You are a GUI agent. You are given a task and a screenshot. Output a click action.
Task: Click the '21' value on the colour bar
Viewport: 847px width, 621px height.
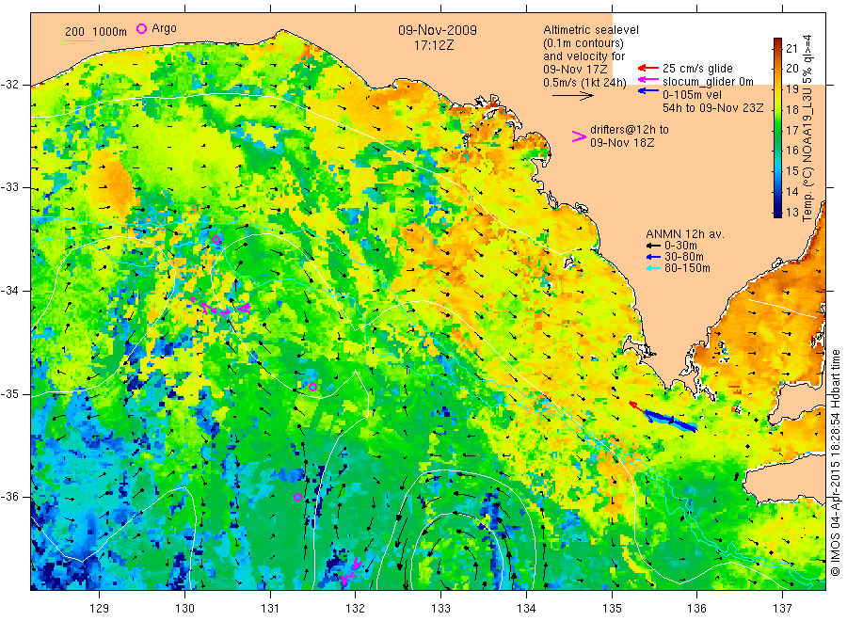pos(791,48)
